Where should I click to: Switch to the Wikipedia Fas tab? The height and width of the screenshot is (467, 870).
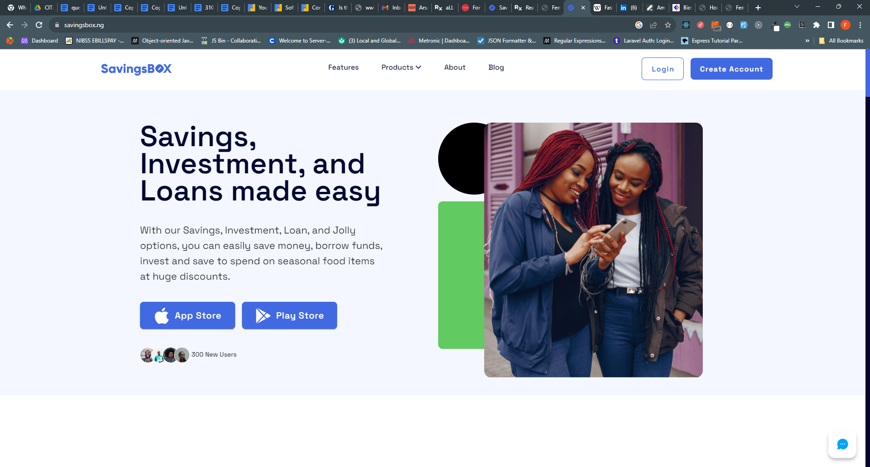603,8
